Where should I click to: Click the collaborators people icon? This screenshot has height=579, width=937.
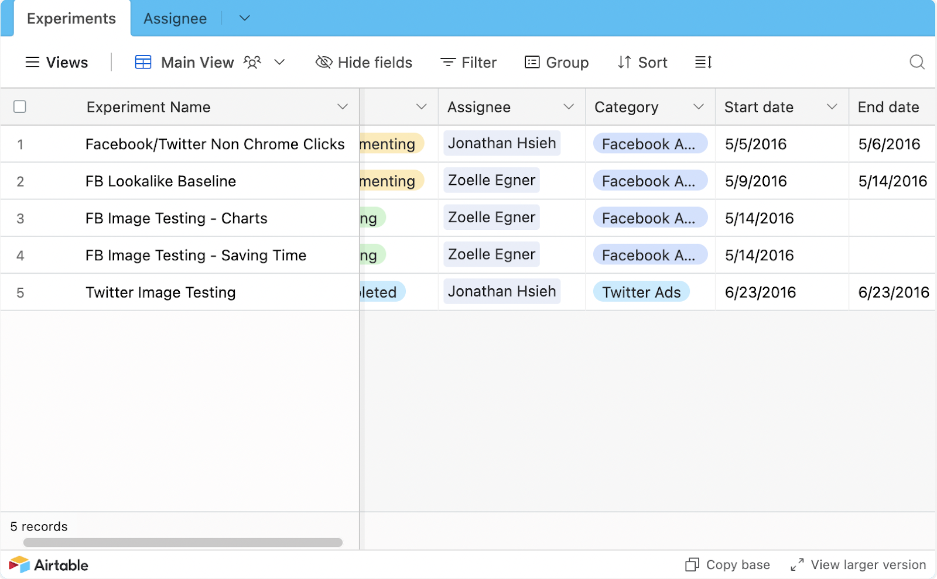[x=252, y=62]
